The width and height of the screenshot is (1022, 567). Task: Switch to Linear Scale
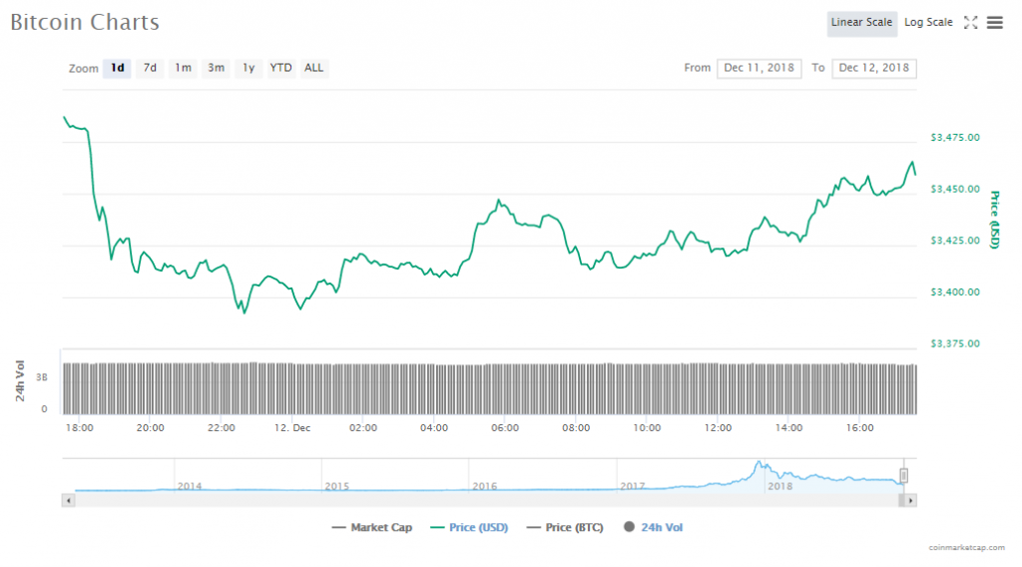tap(861, 23)
